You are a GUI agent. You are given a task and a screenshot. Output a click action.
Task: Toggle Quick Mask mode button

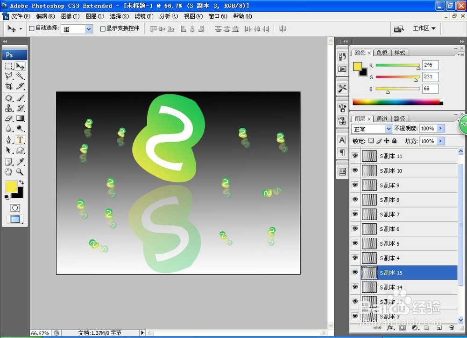[x=15, y=207]
